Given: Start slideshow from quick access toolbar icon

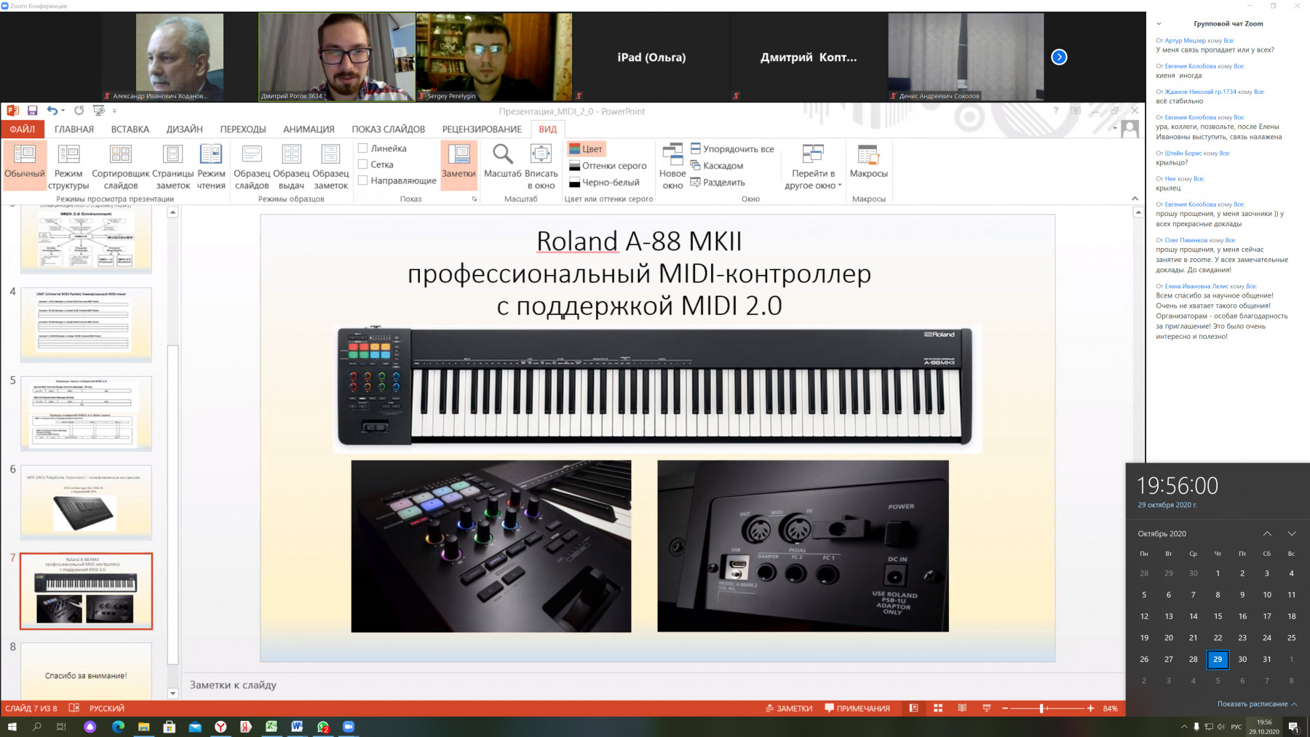Looking at the screenshot, I should 99,111.
